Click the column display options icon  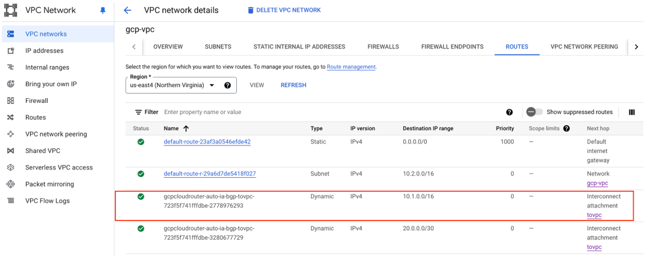pos(632,112)
